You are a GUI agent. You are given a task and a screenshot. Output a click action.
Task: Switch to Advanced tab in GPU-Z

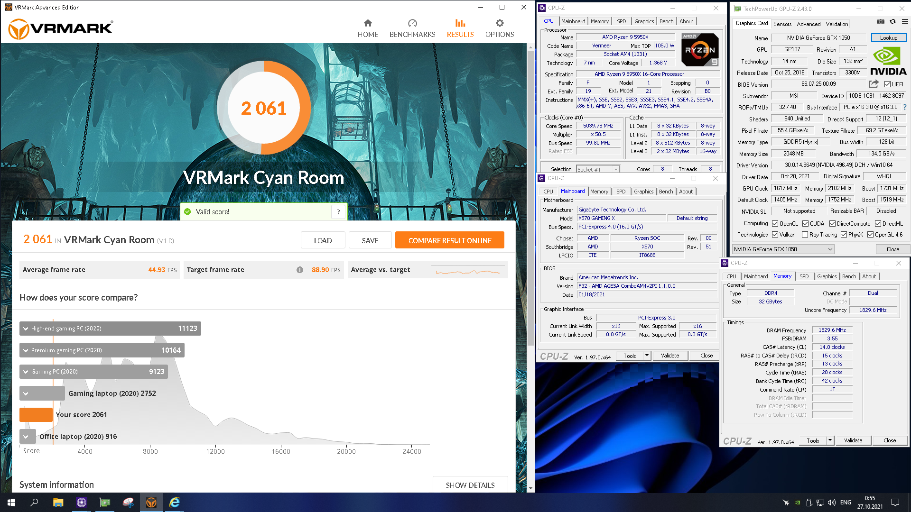pos(809,24)
